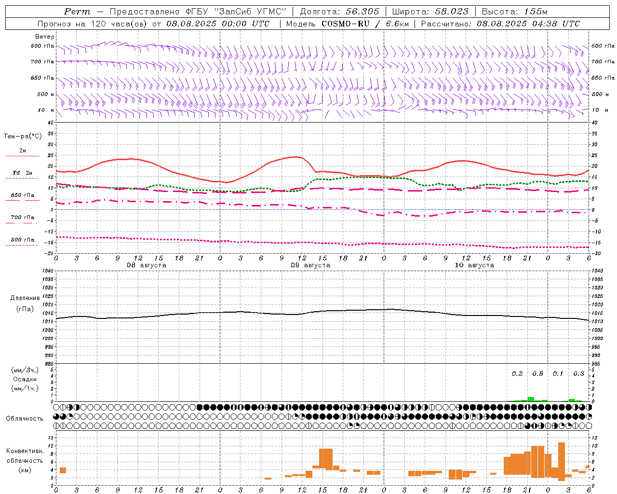The height and width of the screenshot is (494, 617).
Task: Click the 'Конвективн.' convective cloud label
Action: (25, 451)
